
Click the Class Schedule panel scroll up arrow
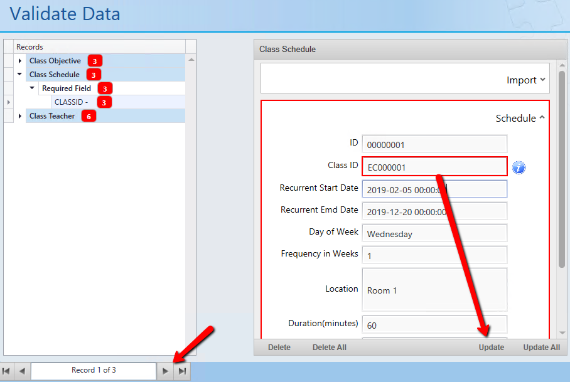pos(562,65)
